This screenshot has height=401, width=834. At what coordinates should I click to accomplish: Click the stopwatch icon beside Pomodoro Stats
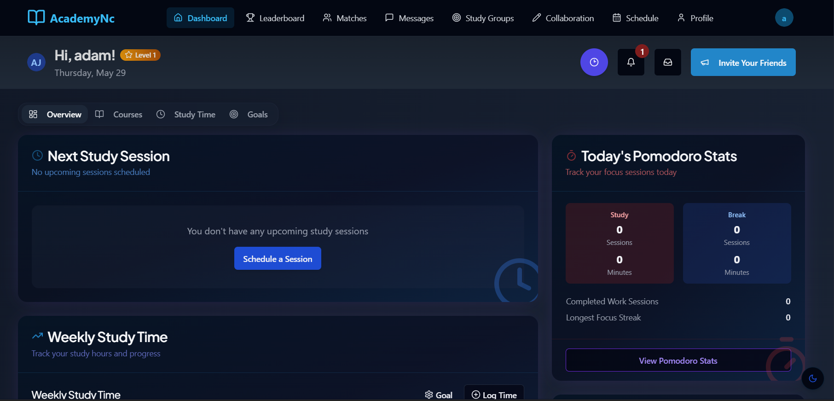pos(571,156)
